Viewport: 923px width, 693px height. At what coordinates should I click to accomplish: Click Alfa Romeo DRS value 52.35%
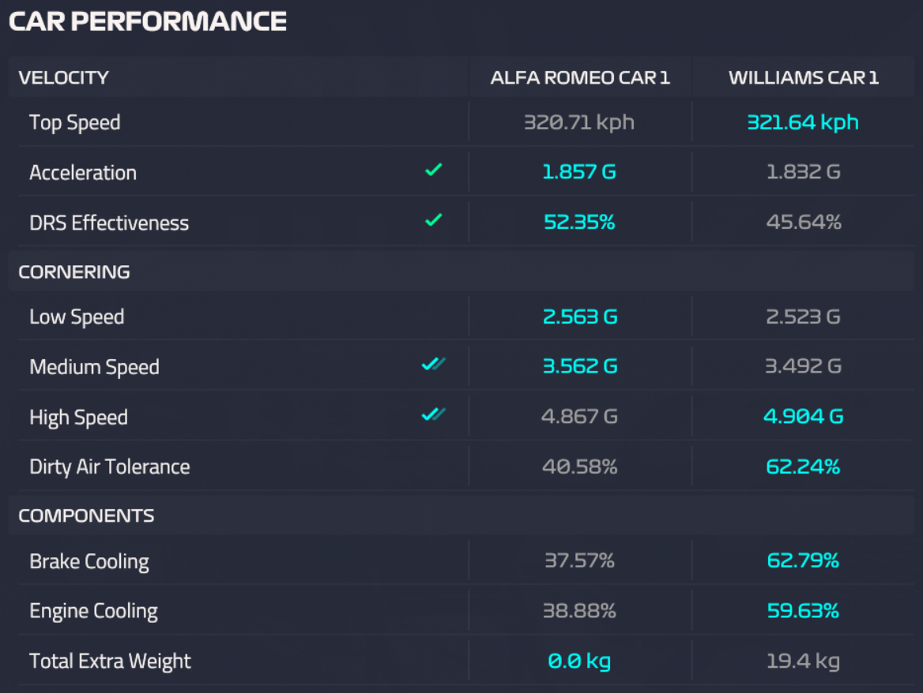point(579,223)
